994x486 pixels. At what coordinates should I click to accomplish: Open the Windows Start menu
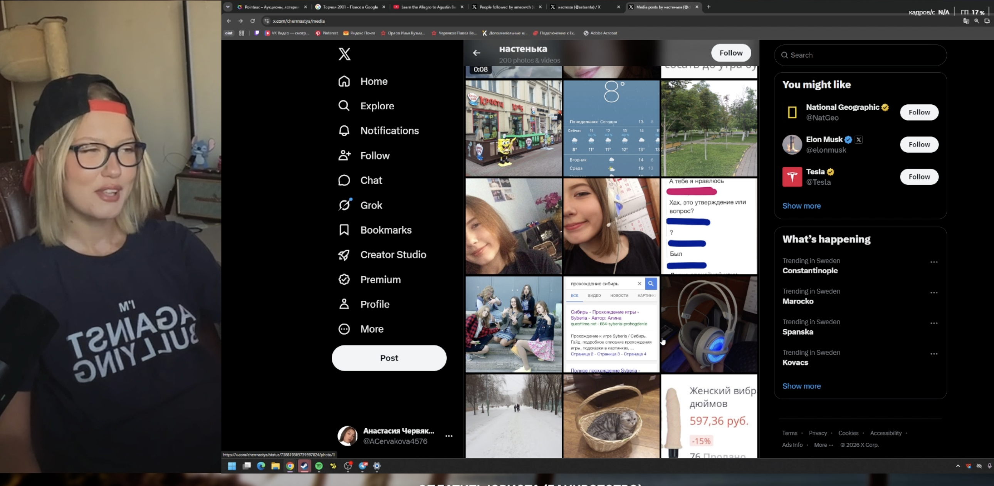pyautogui.click(x=232, y=466)
